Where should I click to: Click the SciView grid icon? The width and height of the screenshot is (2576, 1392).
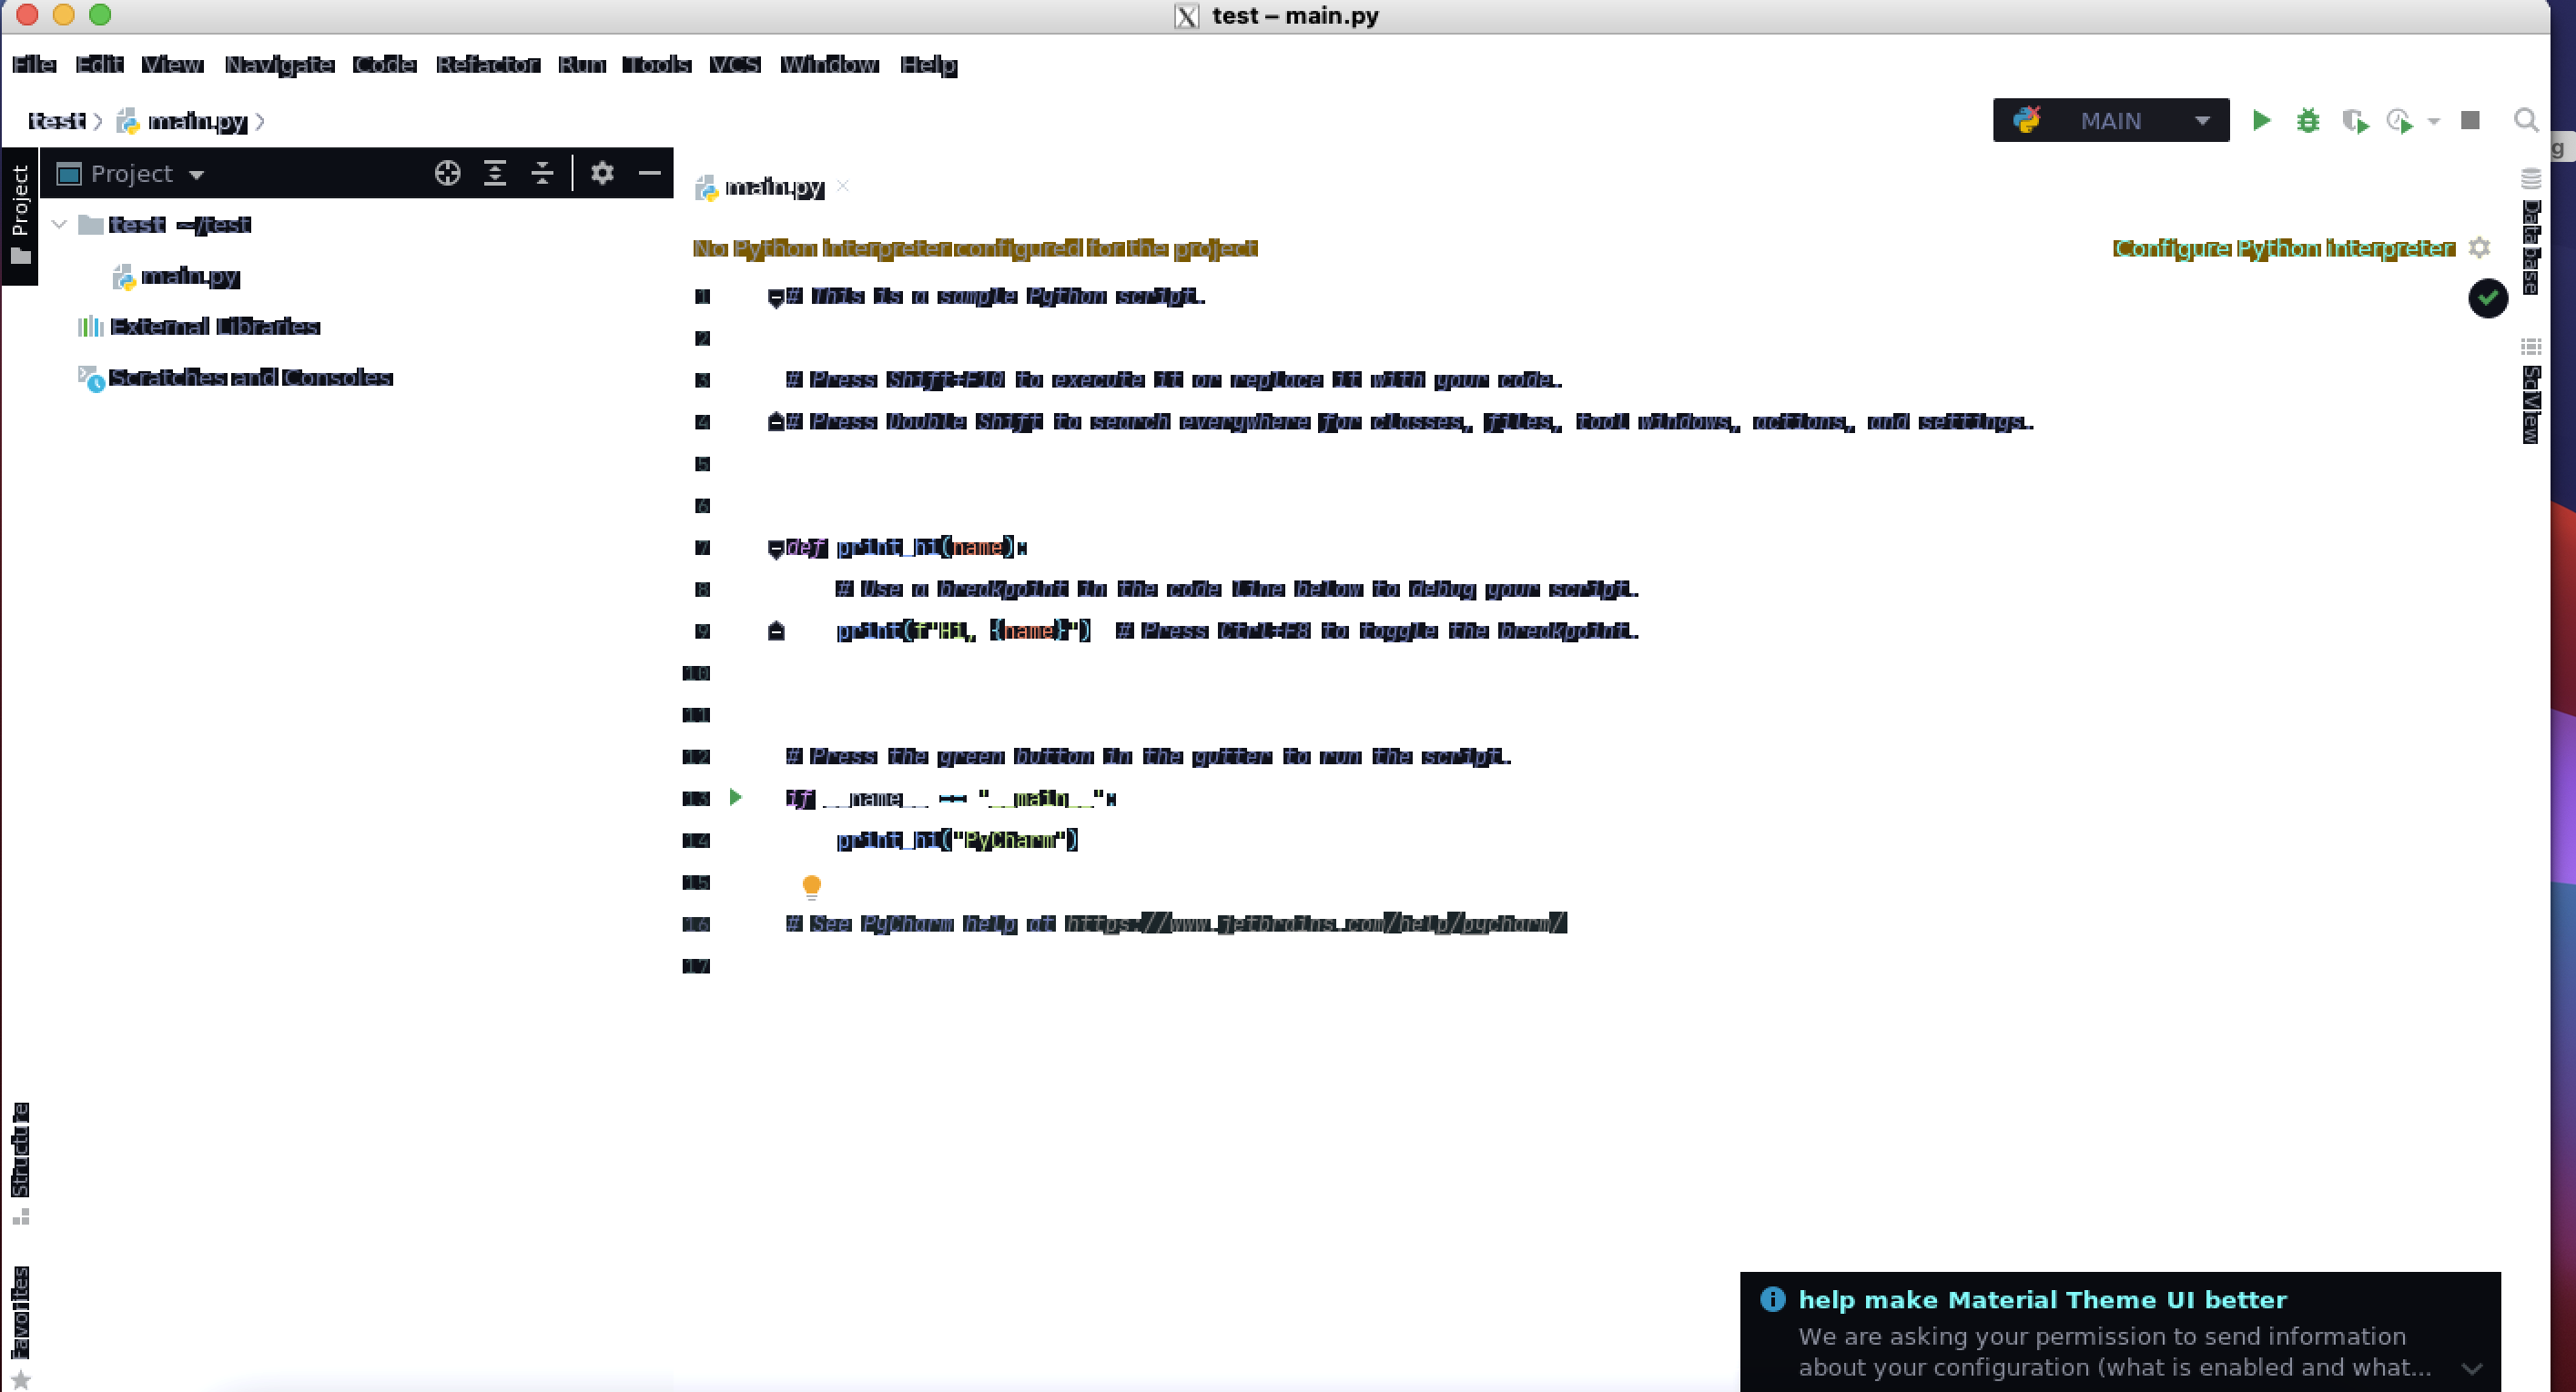pyautogui.click(x=2531, y=347)
